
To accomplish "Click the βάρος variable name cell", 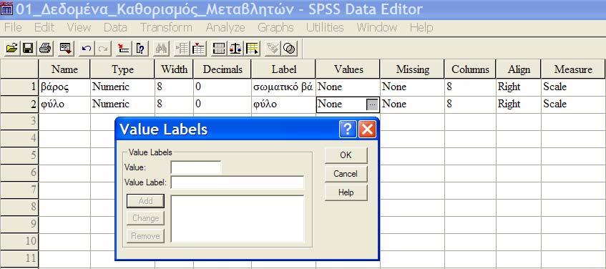I will tap(64, 87).
